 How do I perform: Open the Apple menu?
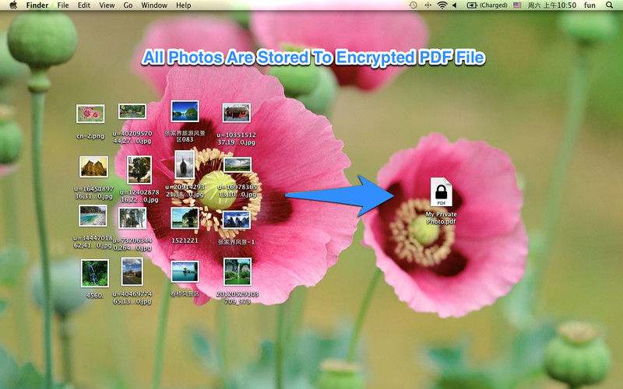[13, 5]
